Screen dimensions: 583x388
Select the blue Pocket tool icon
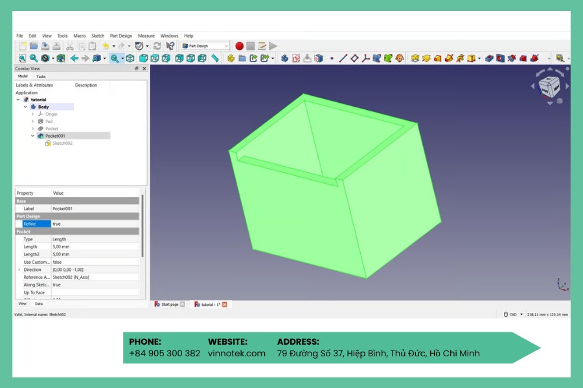pos(489,58)
